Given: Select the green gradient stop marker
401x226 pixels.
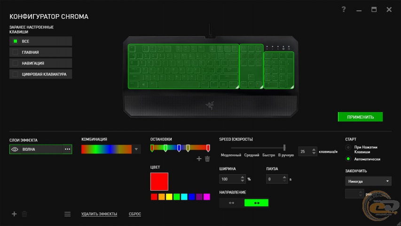Looking at the screenshot, I should [165, 148].
